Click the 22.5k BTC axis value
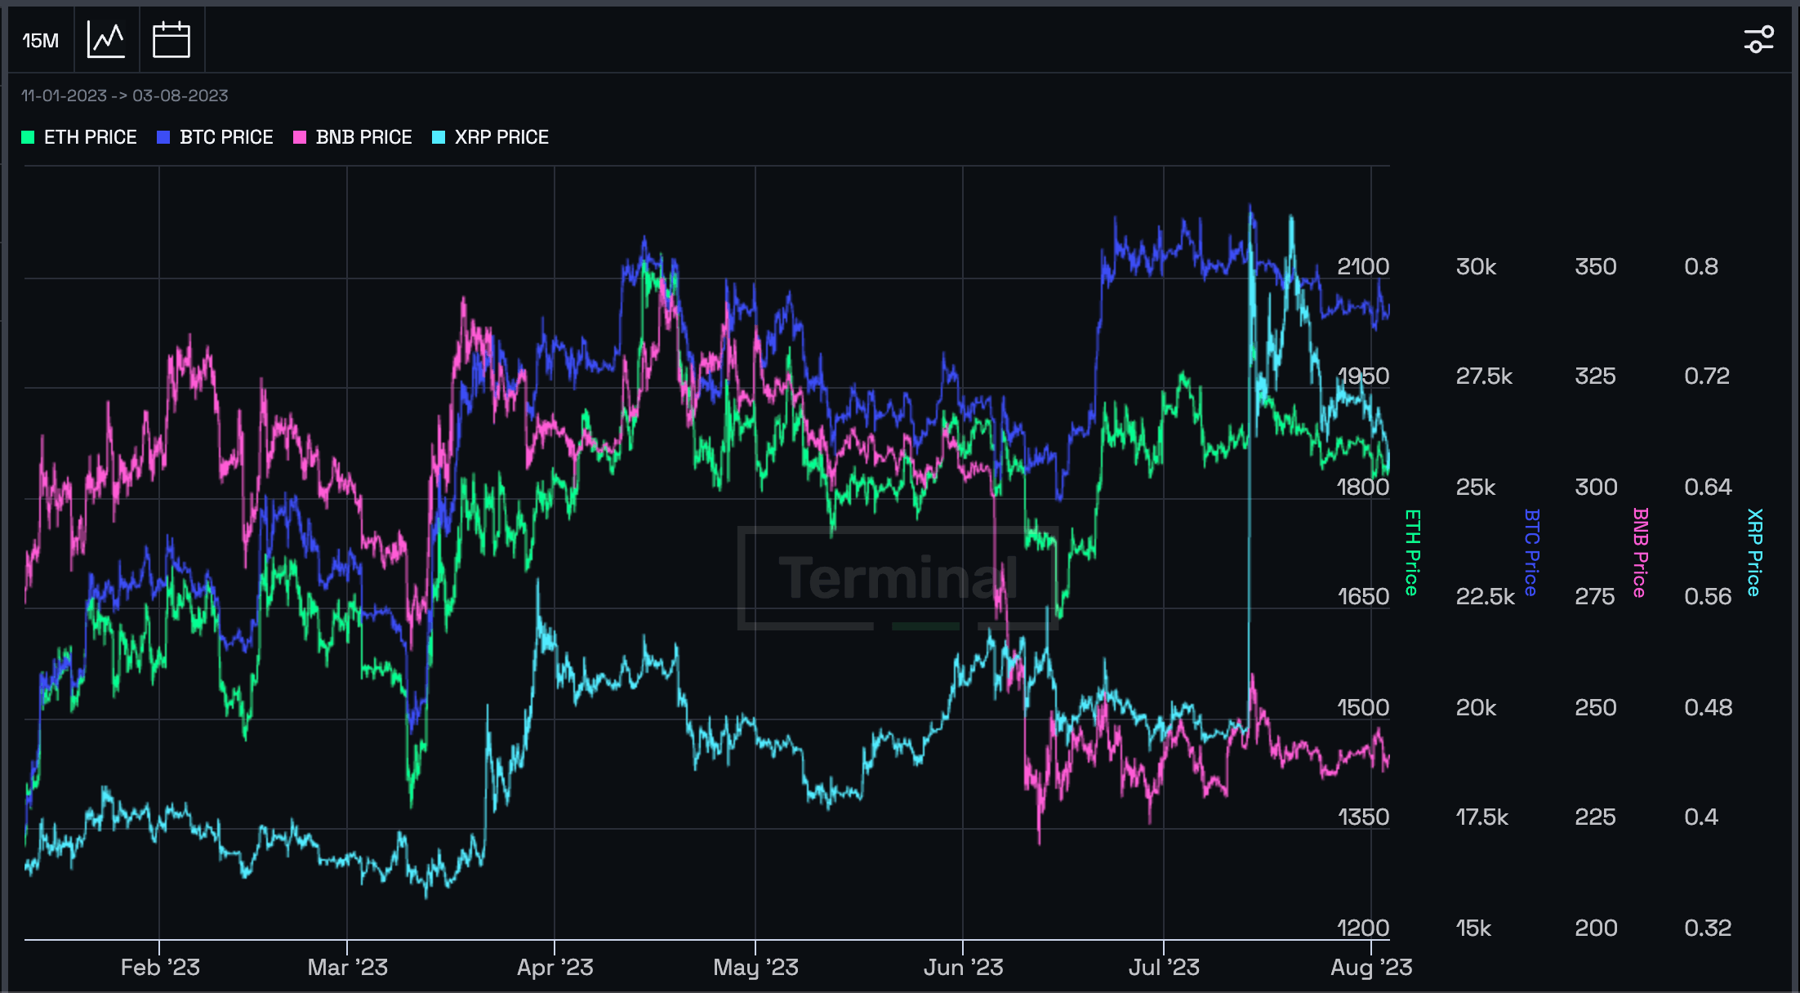This screenshot has height=993, width=1800. [1486, 597]
